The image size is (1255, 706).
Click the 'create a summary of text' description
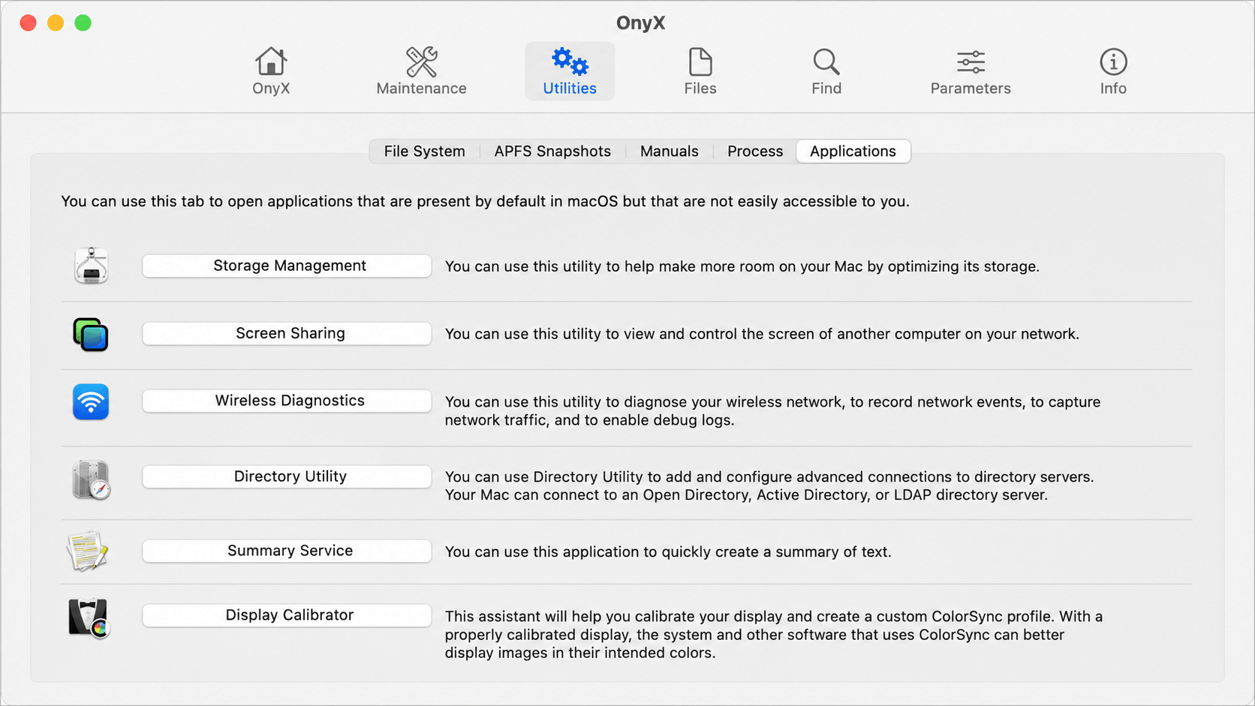[x=668, y=551]
